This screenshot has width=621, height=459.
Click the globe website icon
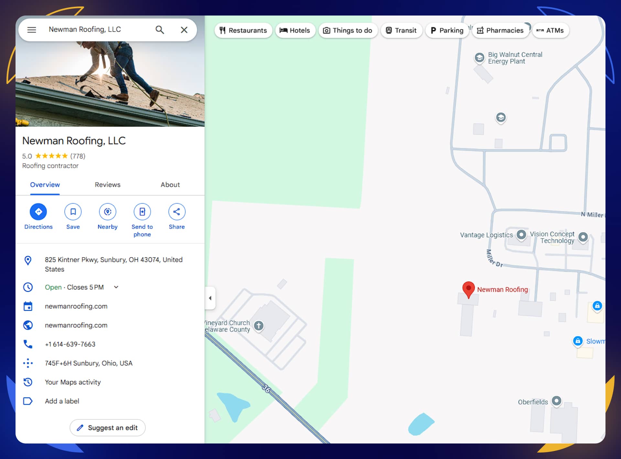pos(28,325)
